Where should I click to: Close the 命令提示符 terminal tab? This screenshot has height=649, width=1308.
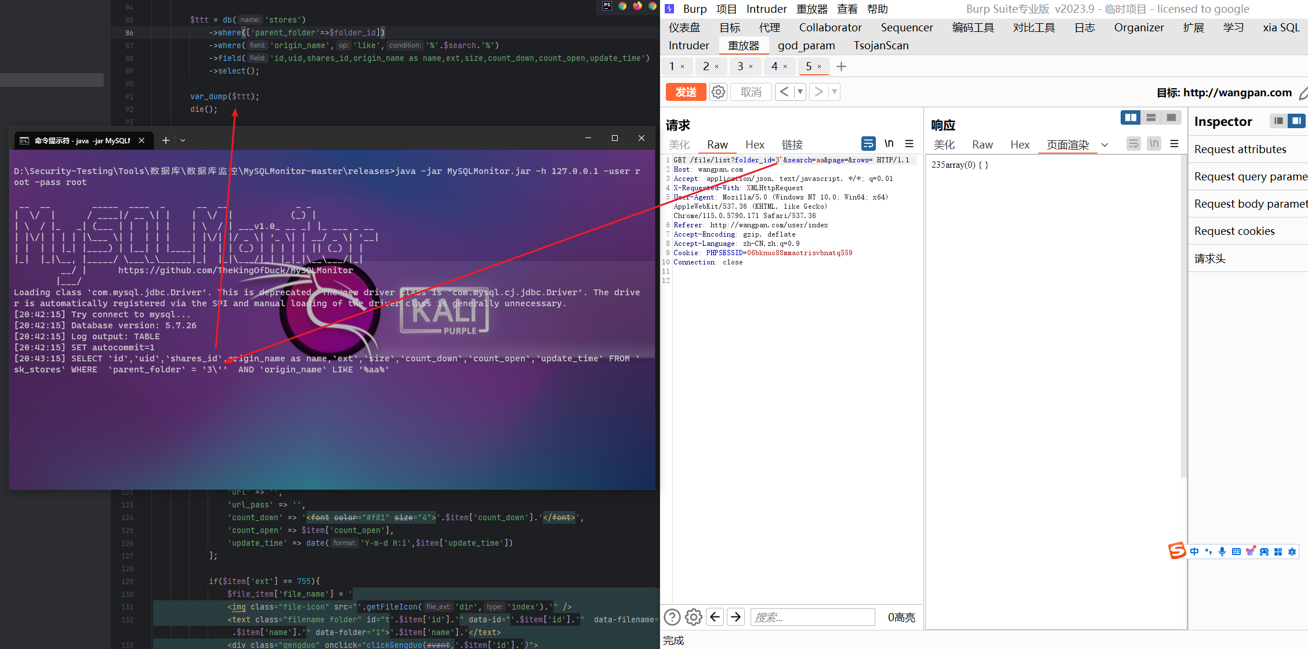(x=142, y=140)
